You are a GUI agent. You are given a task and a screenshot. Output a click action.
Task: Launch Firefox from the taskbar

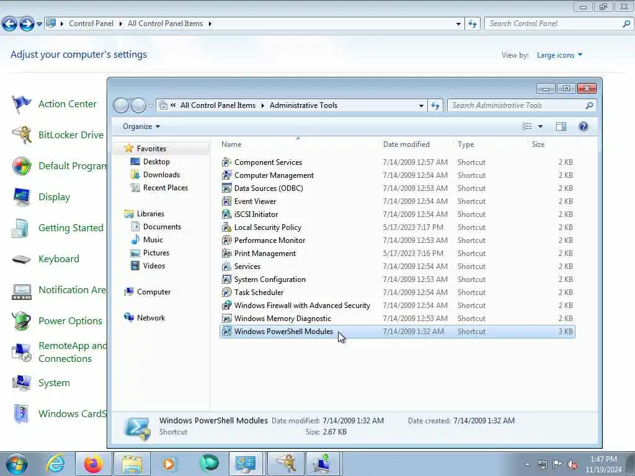click(93, 464)
